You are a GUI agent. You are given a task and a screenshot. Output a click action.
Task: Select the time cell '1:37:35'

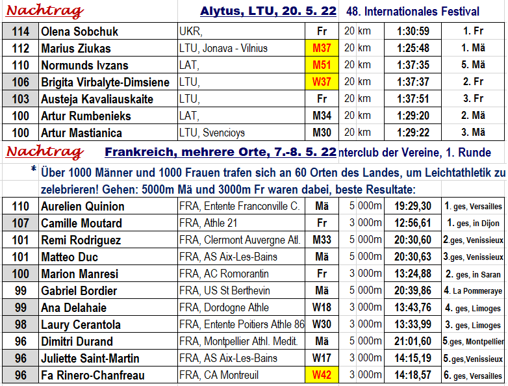[413, 65]
